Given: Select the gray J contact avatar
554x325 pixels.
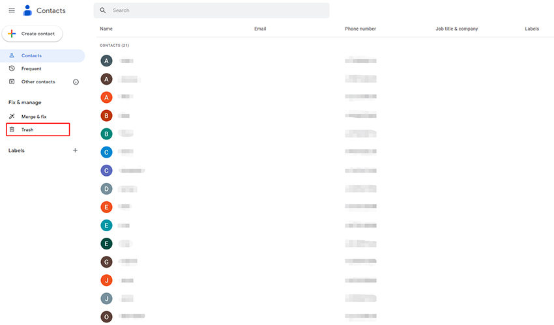Looking at the screenshot, I should 106,299.
